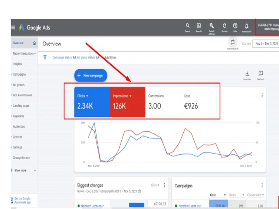Open Recommendations in the sidebar

(23, 54)
